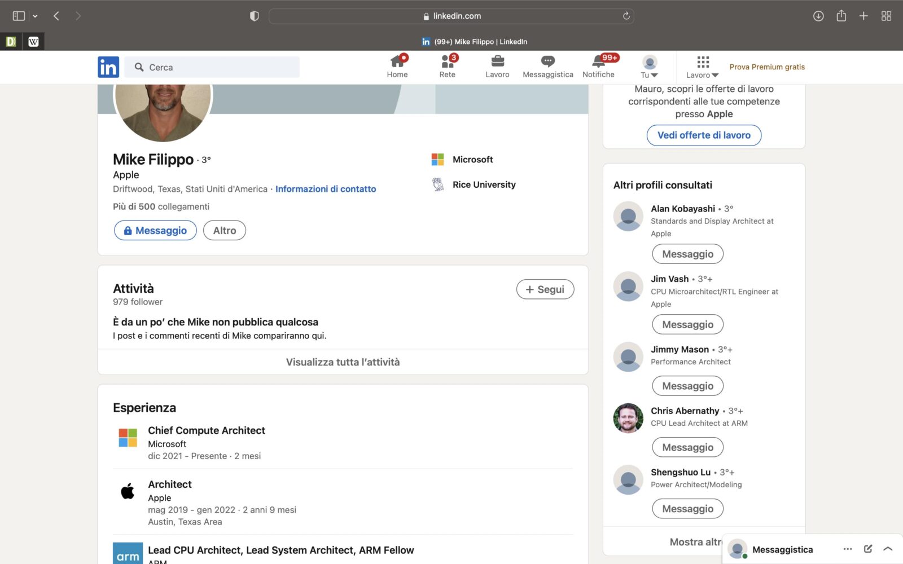903x564 pixels.
Task: Open the Lavoro apps grid icon
Action: coord(703,67)
